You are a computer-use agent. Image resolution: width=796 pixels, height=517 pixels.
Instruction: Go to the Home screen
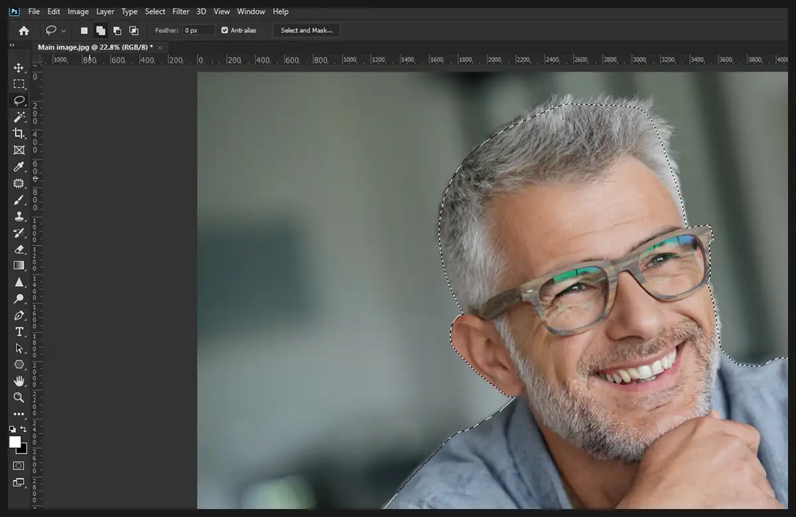pos(24,30)
